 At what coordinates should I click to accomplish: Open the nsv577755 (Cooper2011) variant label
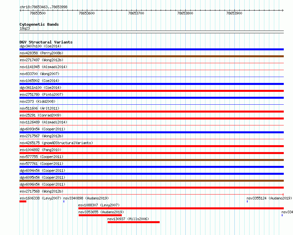[41, 157]
